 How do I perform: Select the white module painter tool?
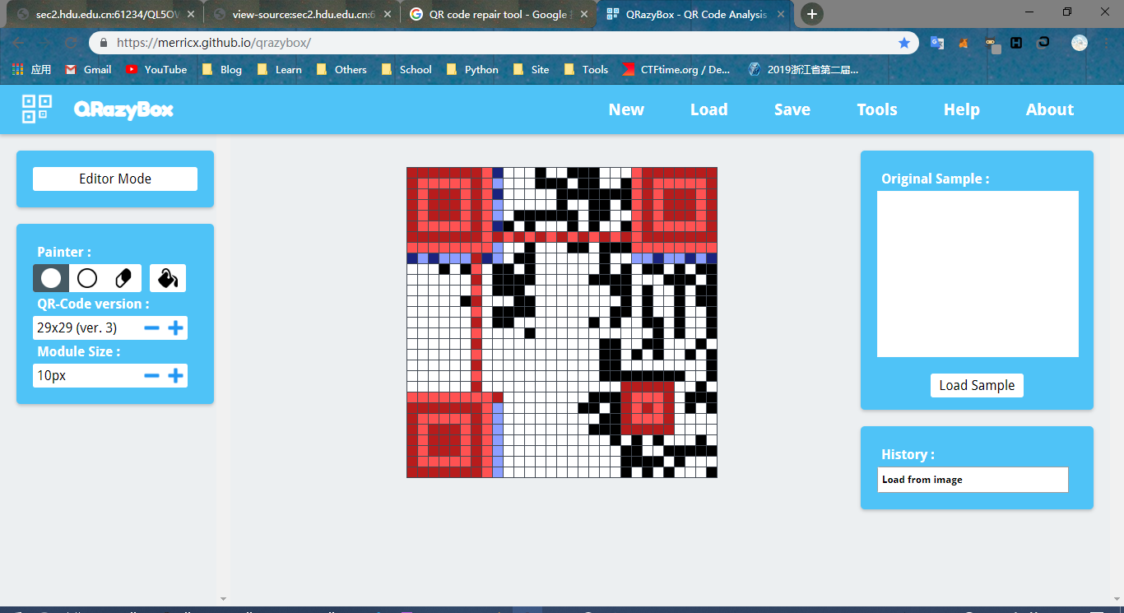(x=87, y=278)
